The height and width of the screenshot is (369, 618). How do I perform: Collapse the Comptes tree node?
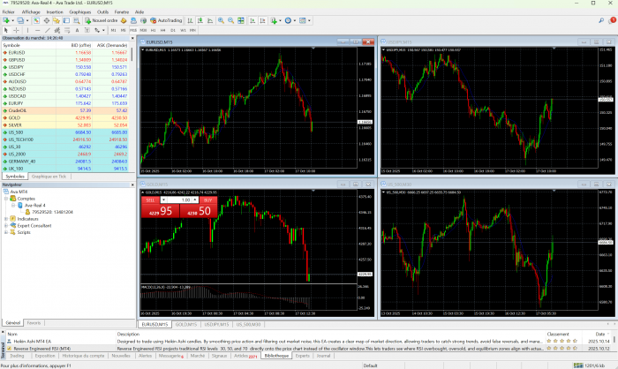[6, 199]
